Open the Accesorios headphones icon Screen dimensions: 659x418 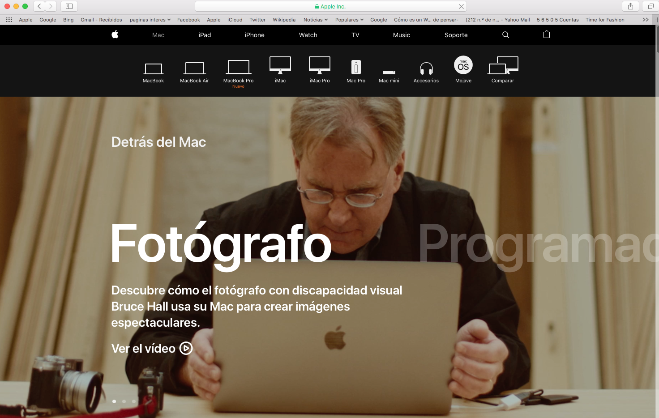[426, 68]
